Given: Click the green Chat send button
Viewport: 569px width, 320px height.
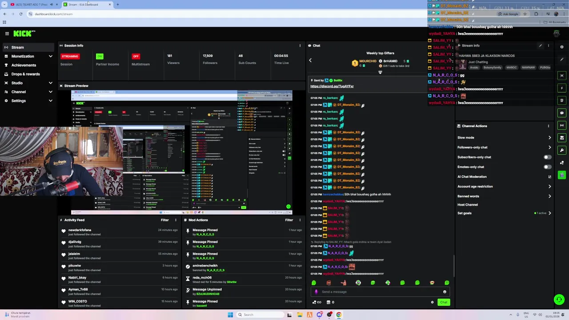Looking at the screenshot, I should pyautogui.click(x=444, y=302).
